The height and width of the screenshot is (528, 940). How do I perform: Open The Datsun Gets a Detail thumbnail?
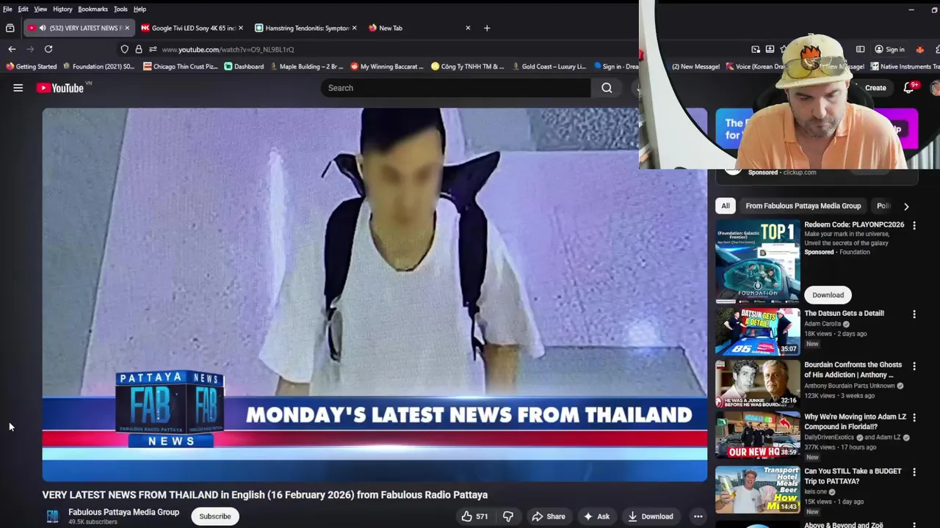pyautogui.click(x=758, y=331)
